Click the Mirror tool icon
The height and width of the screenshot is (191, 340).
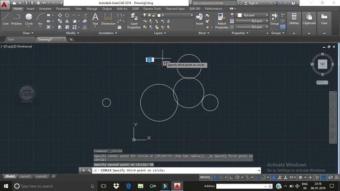pos(67,21)
